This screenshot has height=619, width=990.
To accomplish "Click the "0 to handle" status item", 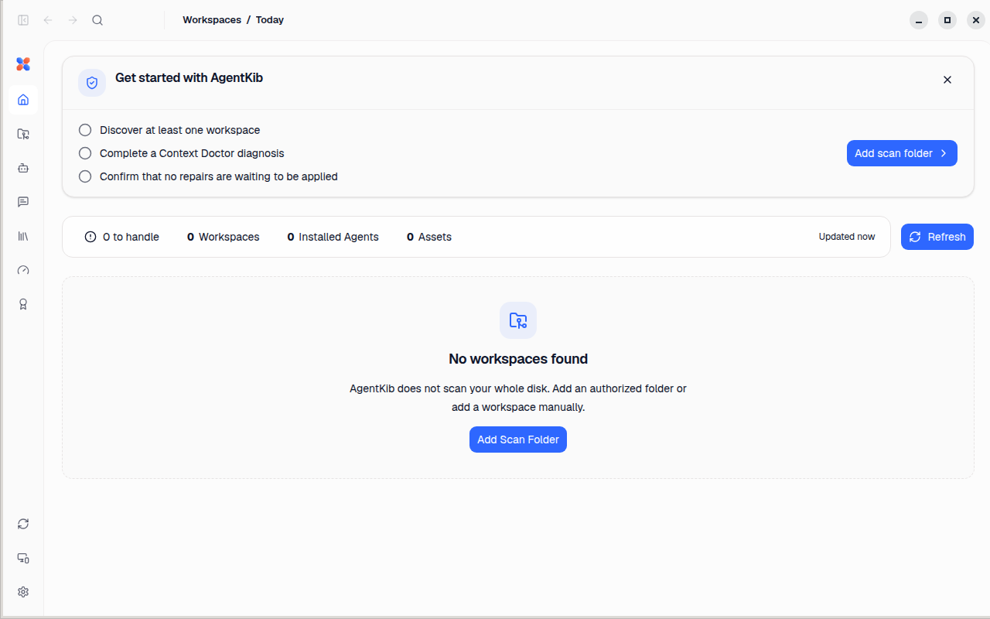I will (122, 237).
